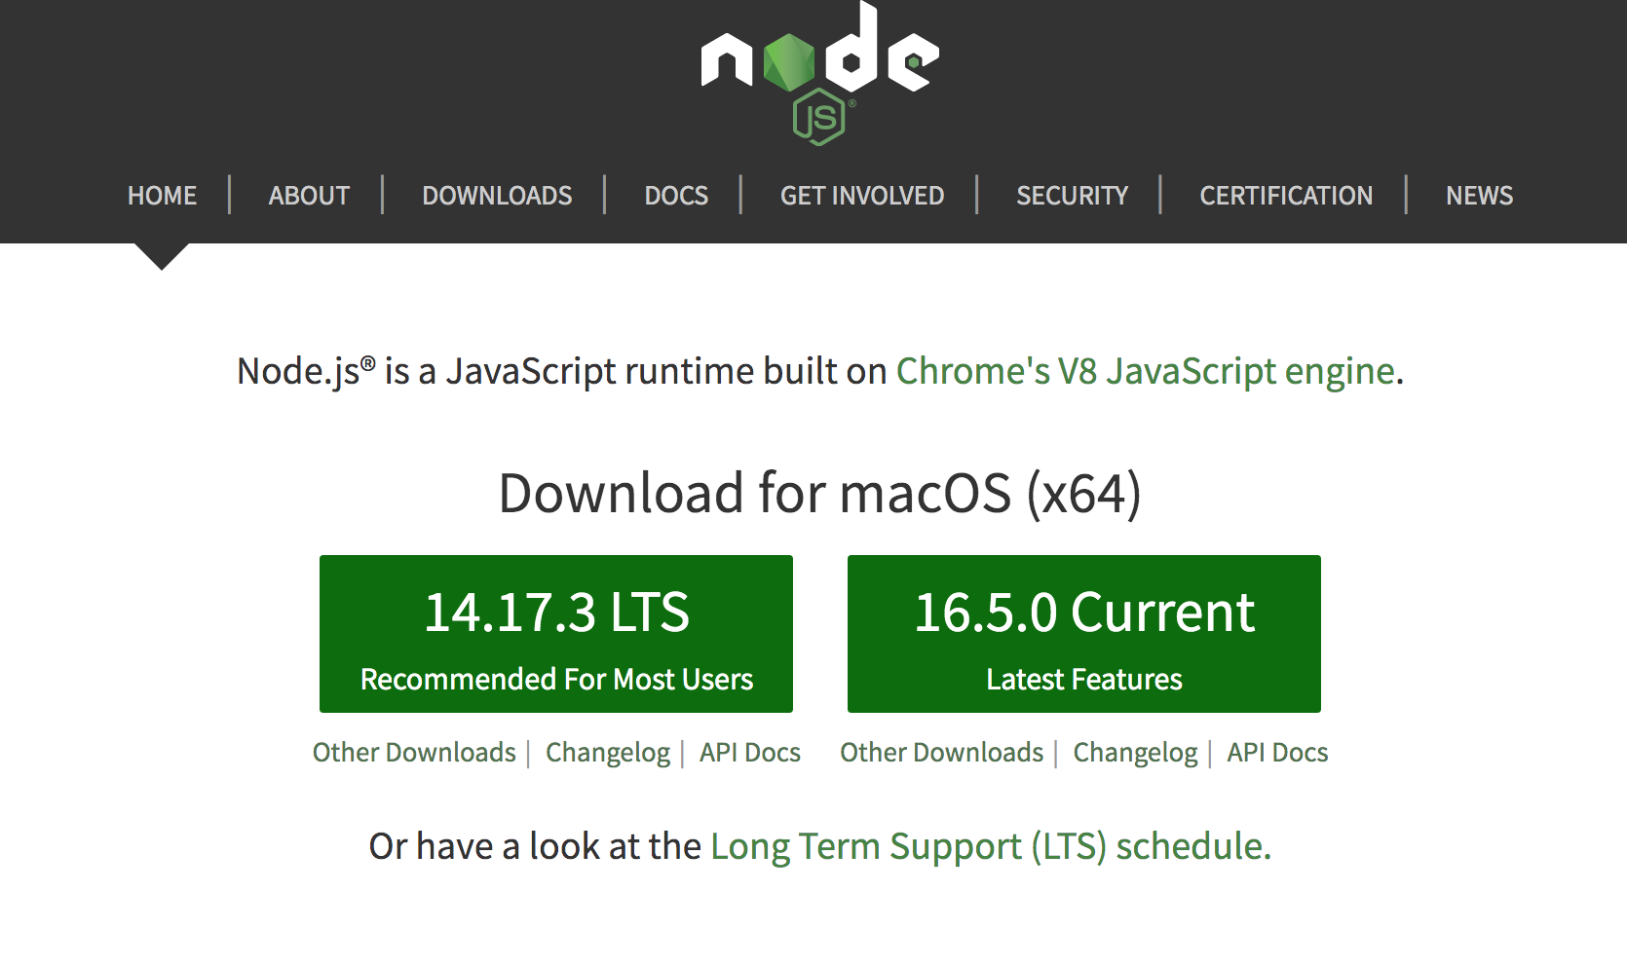Open API Docs for LTS version
This screenshot has height=966, width=1627.
[750, 753]
